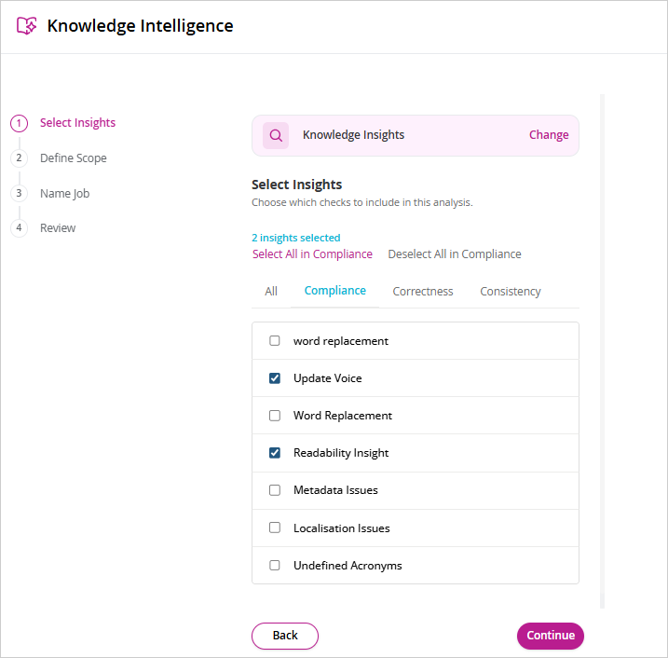Screen dimensions: 668x658
Task: Uncheck the Update Voice checkbox
Action: (x=275, y=378)
